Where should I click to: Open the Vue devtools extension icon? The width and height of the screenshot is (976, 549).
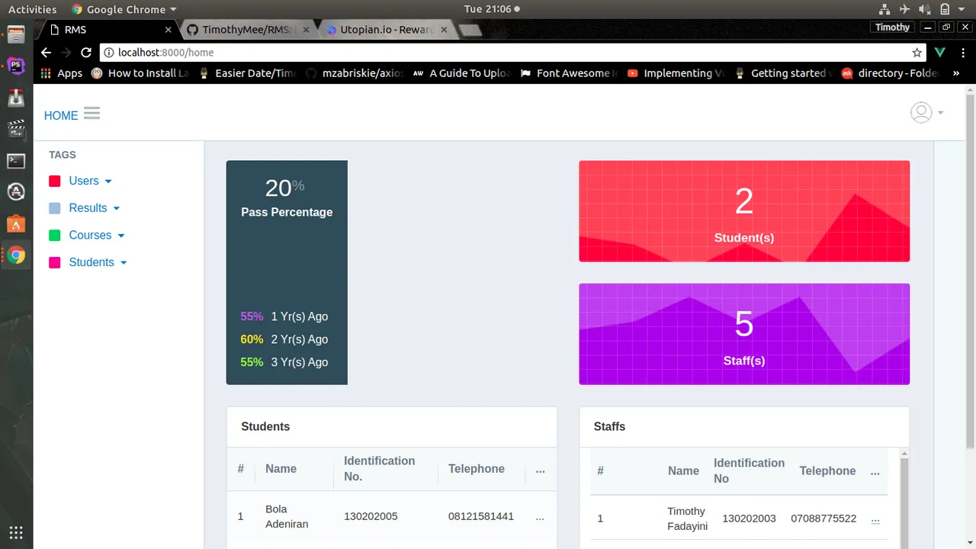tap(940, 53)
